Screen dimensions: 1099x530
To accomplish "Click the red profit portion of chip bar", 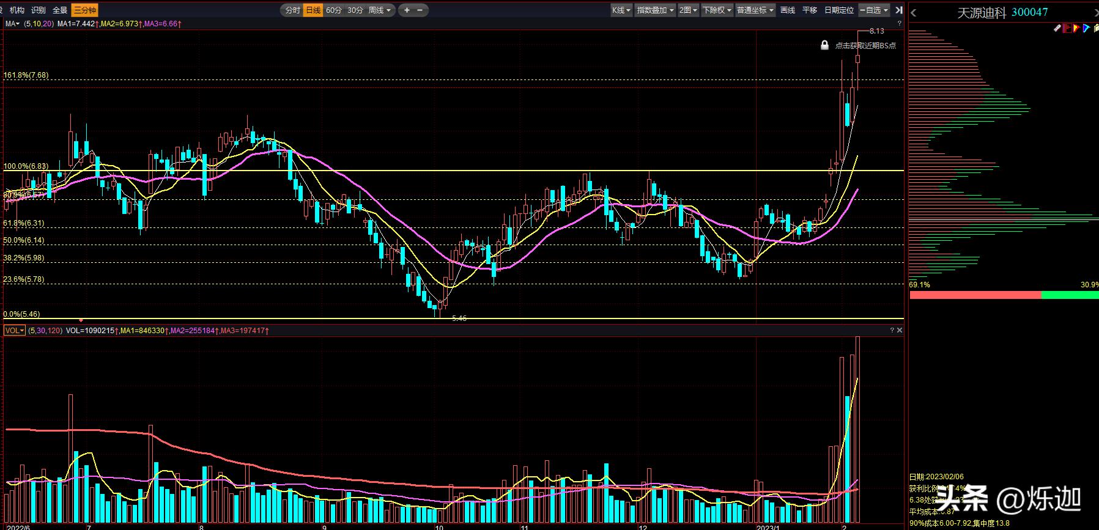I will click(975, 295).
